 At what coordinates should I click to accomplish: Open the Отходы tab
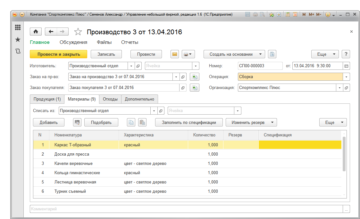point(110,99)
